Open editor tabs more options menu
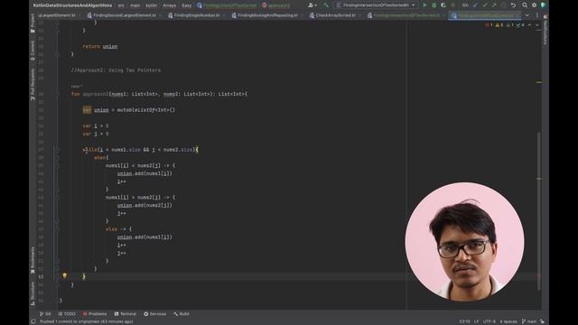578x325 pixels. click(537, 15)
